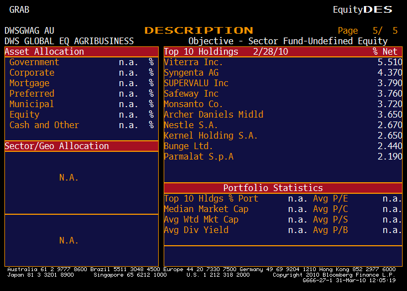This screenshot has height=291, width=407.
Task: Open the Monsanto Co. holding
Action: click(x=194, y=104)
